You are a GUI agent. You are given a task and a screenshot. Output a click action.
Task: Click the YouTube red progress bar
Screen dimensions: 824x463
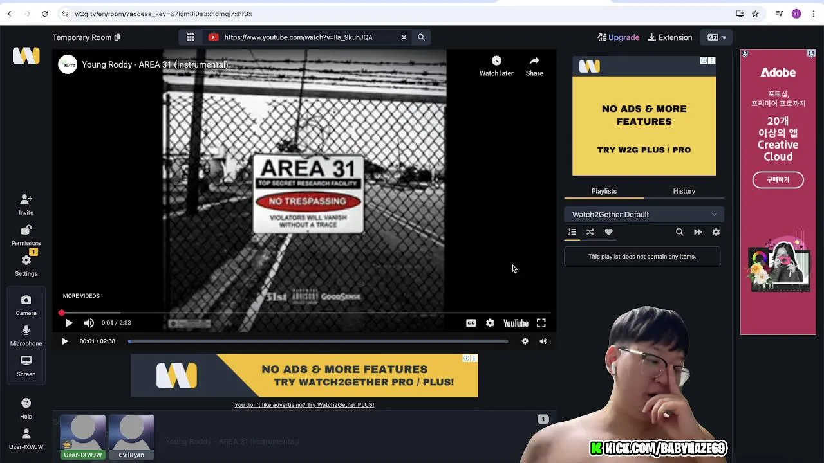(306, 313)
